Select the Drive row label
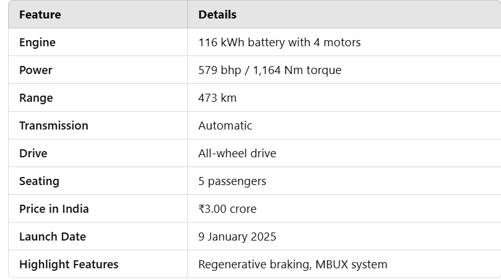Screen dimensions: 501x280 click(33, 153)
